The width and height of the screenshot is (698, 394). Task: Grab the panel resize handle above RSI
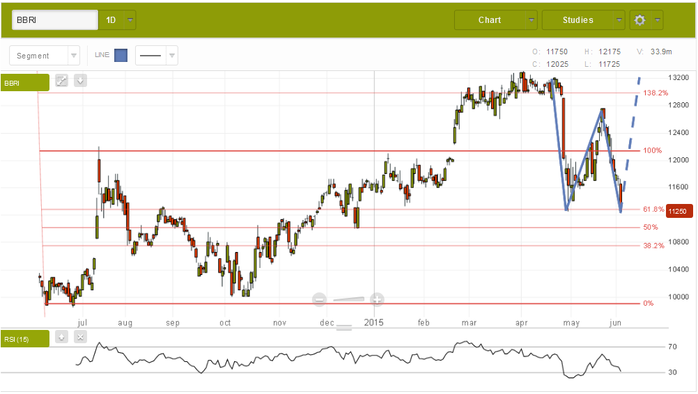(345, 326)
